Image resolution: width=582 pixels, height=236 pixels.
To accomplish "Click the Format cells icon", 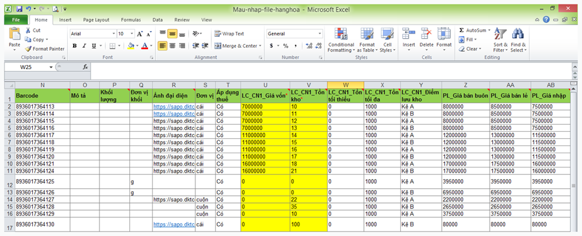I will tap(444, 34).
